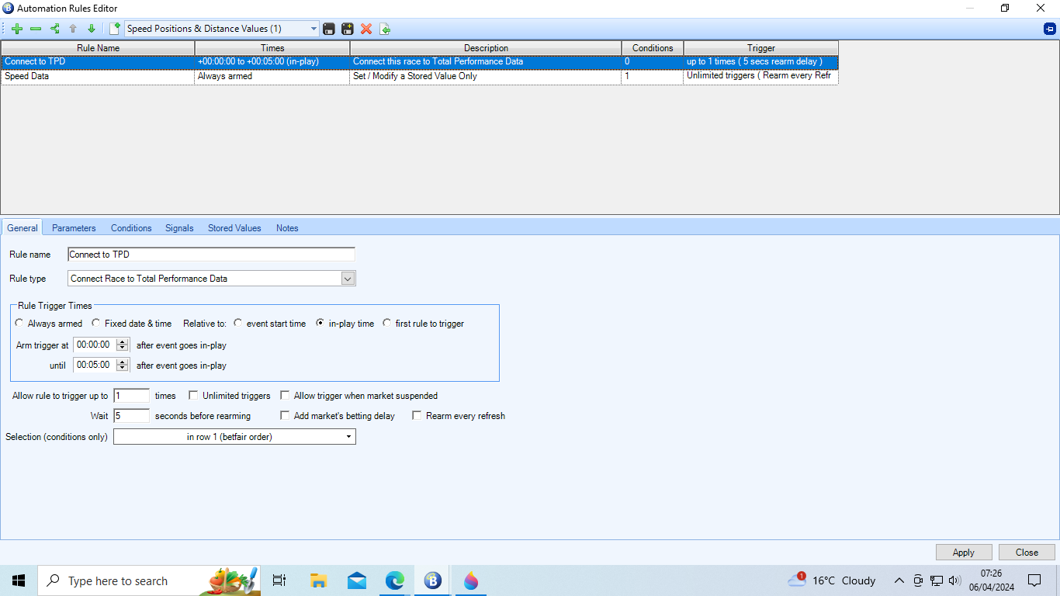
Task: Enable the Unlimited triggers checkbox
Action: pyautogui.click(x=194, y=396)
